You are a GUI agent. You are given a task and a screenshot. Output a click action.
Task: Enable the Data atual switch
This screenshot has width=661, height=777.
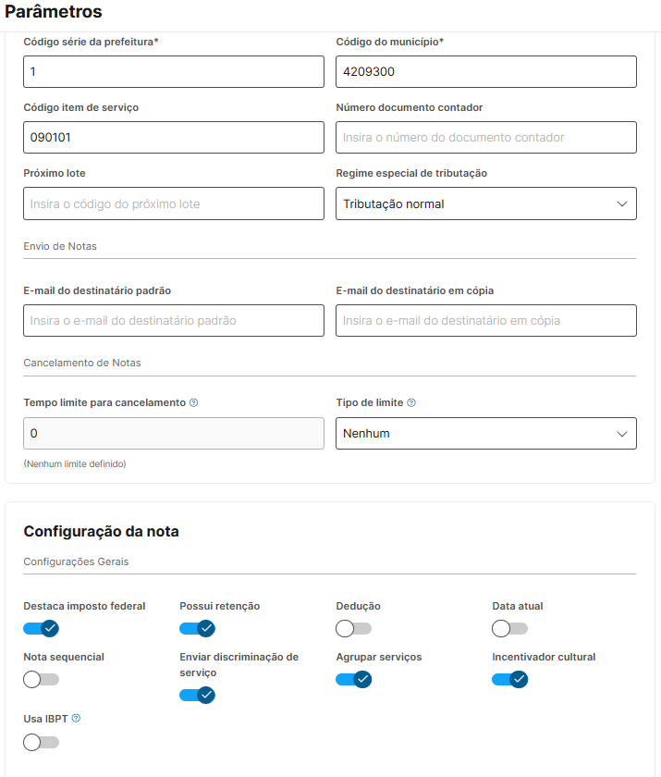tap(509, 629)
